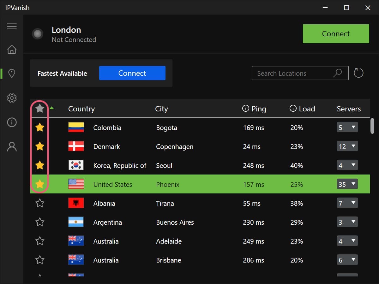The image size is (379, 284).
Task: Select the Copenhagen city cell
Action: 175,147
